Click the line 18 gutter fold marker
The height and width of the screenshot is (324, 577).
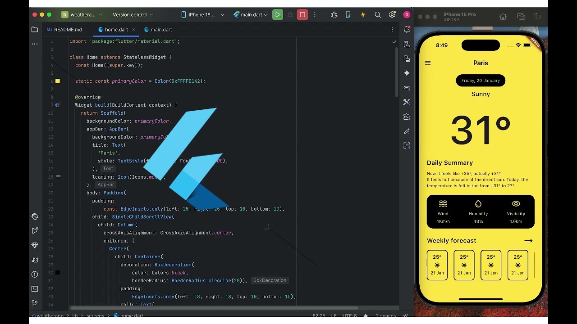coord(58,177)
